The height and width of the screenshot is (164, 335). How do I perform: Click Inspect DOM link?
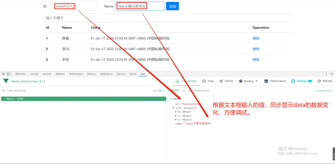322,91
